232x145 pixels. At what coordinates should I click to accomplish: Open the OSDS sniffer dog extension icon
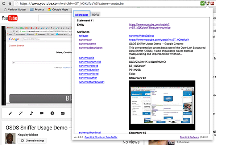click(x=207, y=3)
